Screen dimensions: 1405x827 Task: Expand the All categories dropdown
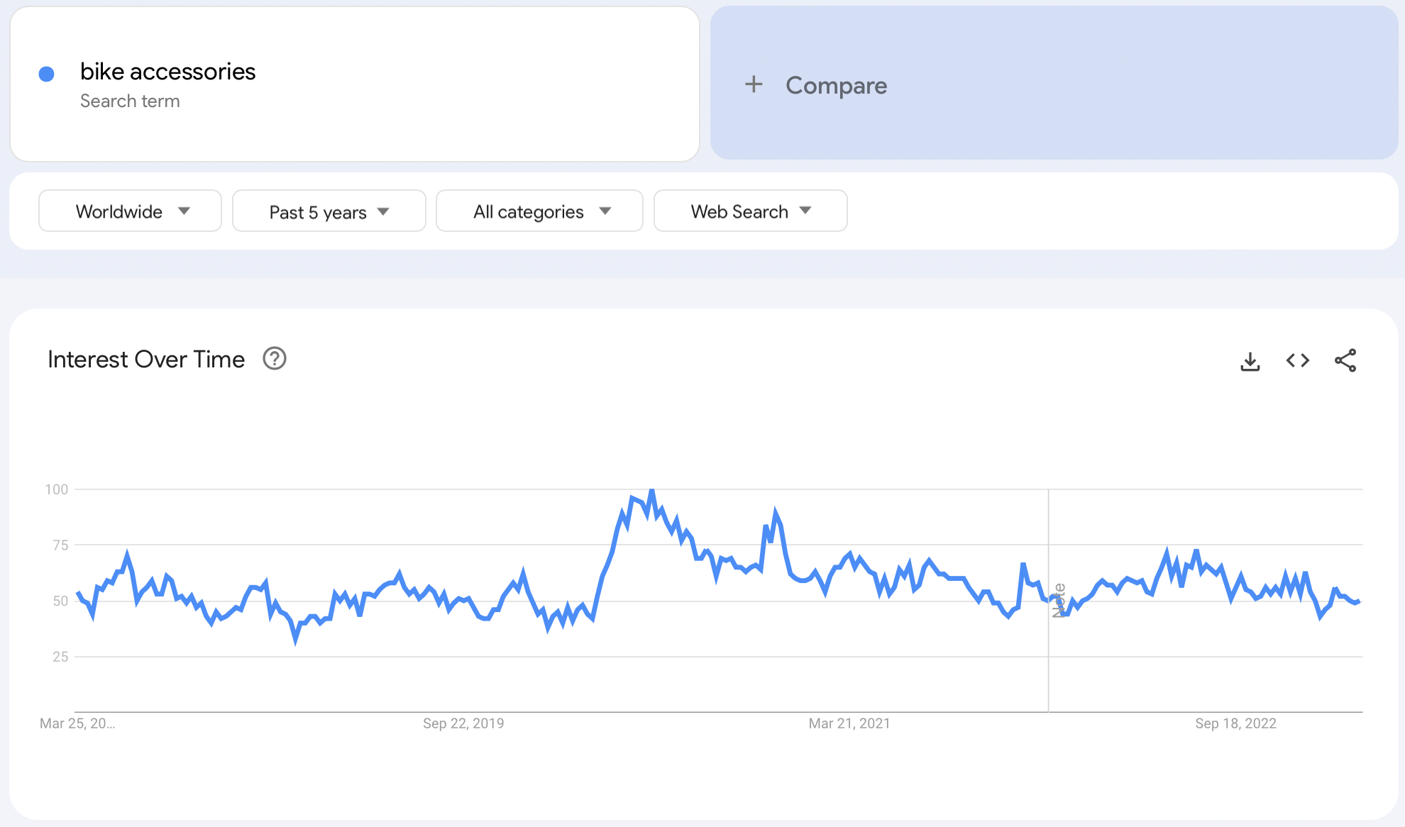pyautogui.click(x=539, y=211)
